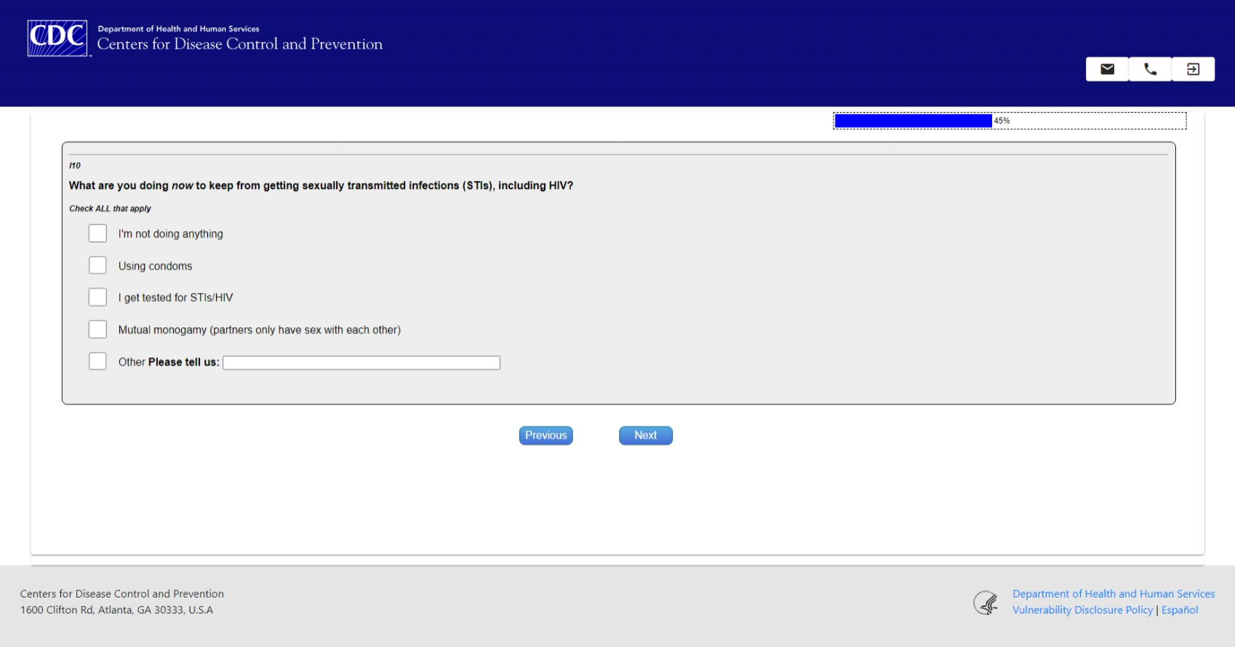
Task: Click the blue 45% progress bar
Action: click(x=914, y=121)
